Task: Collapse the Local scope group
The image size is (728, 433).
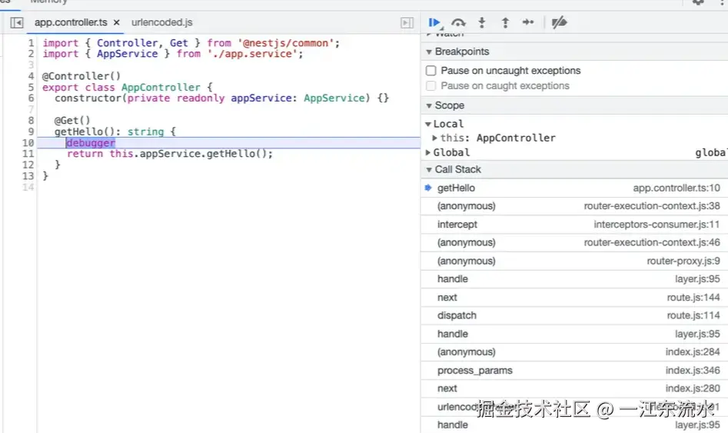Action: tap(428, 124)
